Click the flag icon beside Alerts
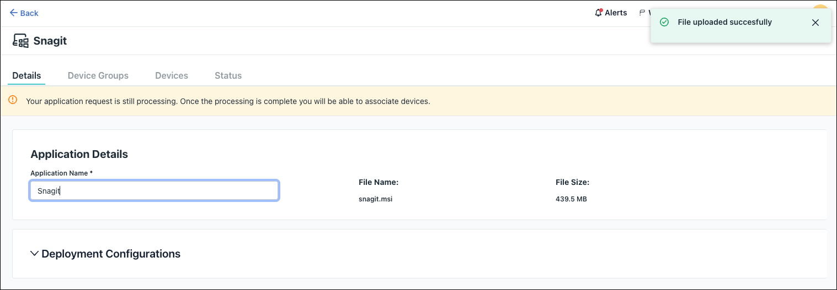The height and width of the screenshot is (290, 837). (x=642, y=13)
